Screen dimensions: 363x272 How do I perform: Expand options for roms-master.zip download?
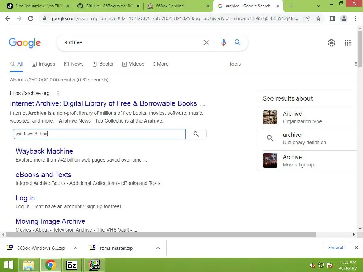[158, 248]
